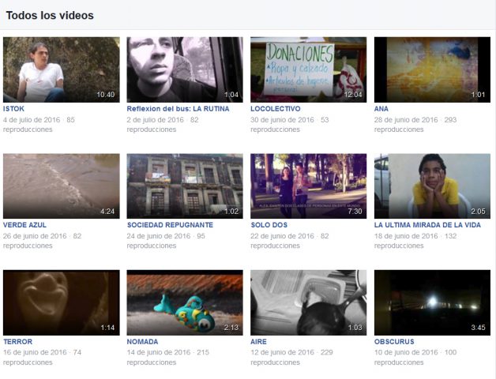Screen dimensions: 496x379
Task: Click the LA ULTIMA MIRADA DE LA VIDA title
Action: (426, 225)
